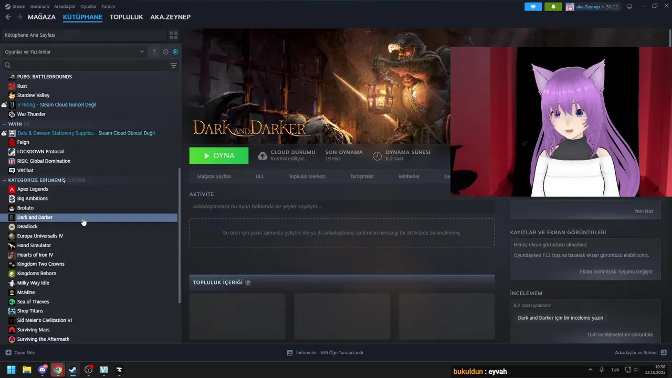This screenshot has width=672, height=378.
Task: Open the Oyunlar menu
Action: click(x=88, y=6)
